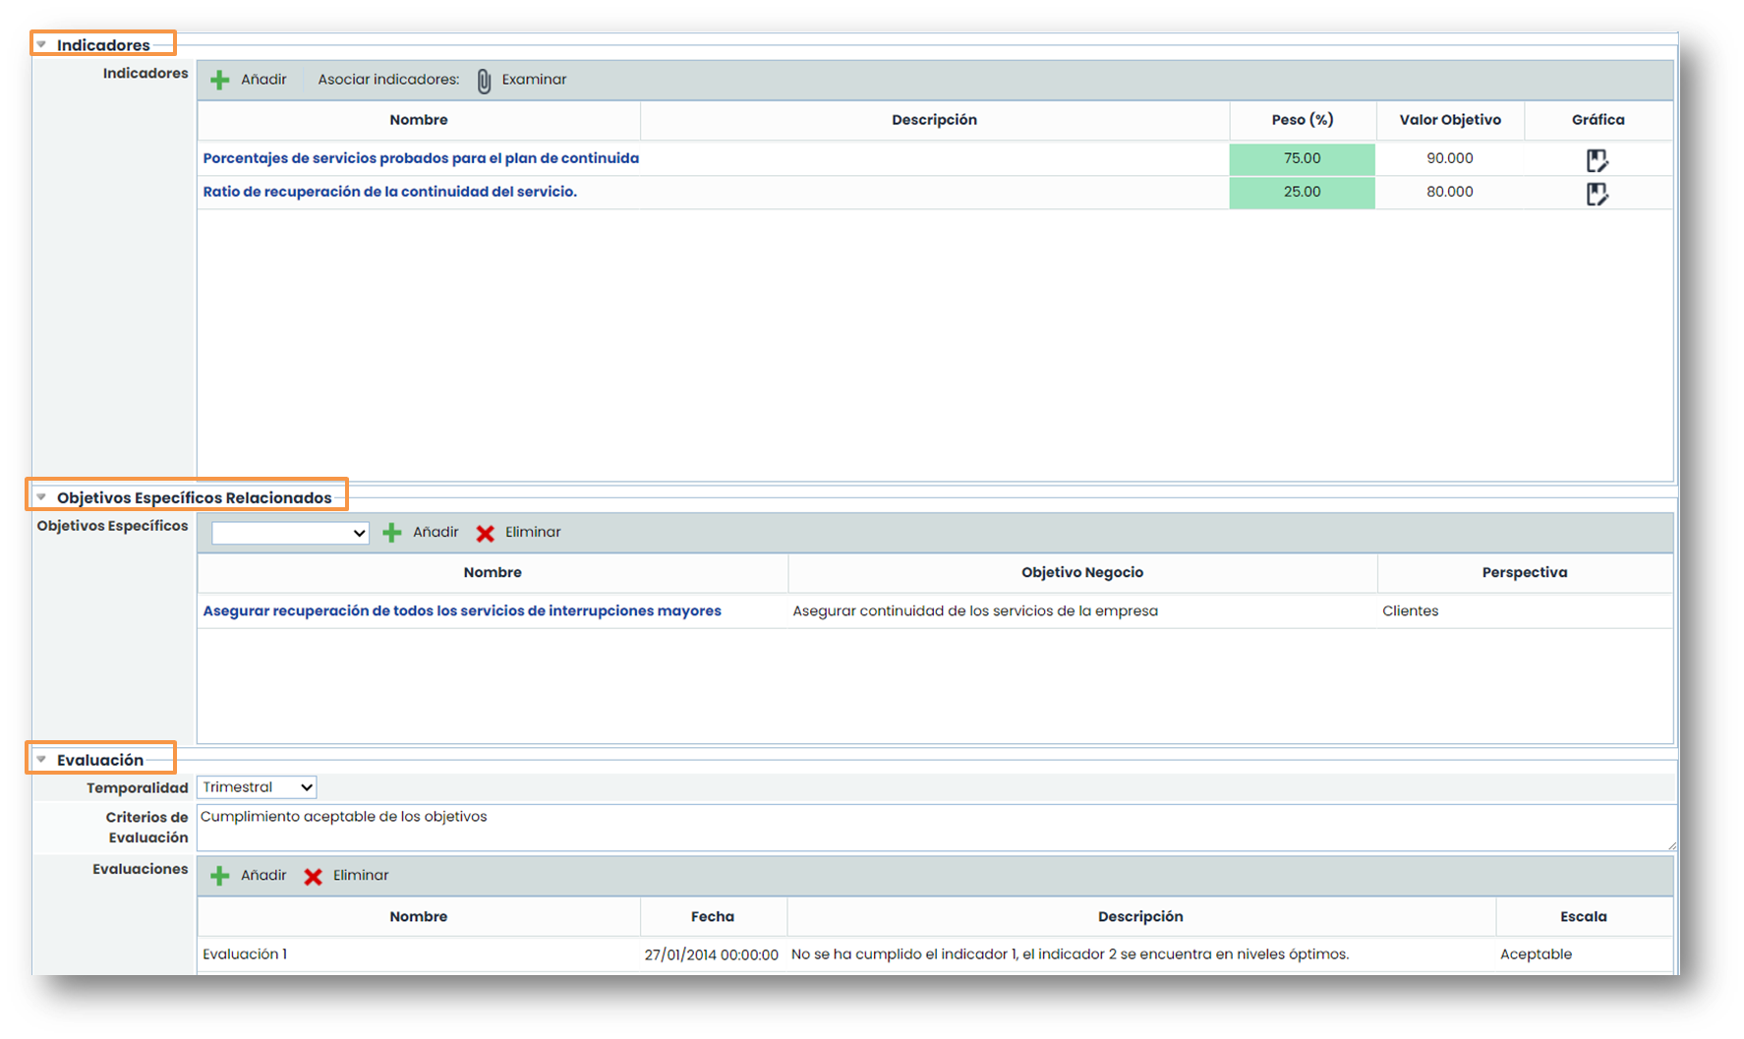Click green plus Añadir in Evaluaciones
The image size is (1744, 1039).
[x=220, y=876]
